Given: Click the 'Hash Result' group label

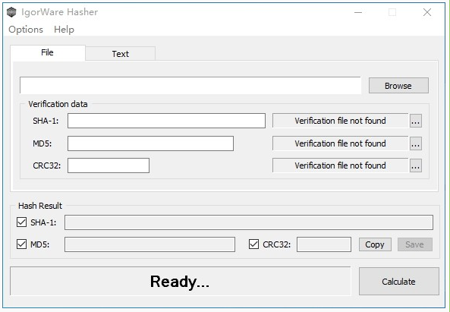Looking at the screenshot, I should click(40, 206).
